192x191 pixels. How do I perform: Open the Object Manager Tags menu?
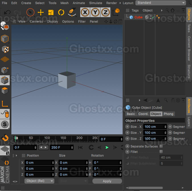135,11
